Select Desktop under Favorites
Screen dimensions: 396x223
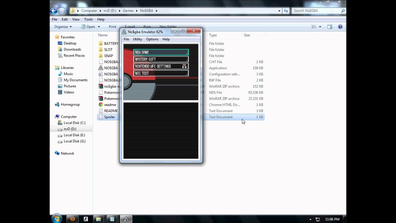coord(70,43)
